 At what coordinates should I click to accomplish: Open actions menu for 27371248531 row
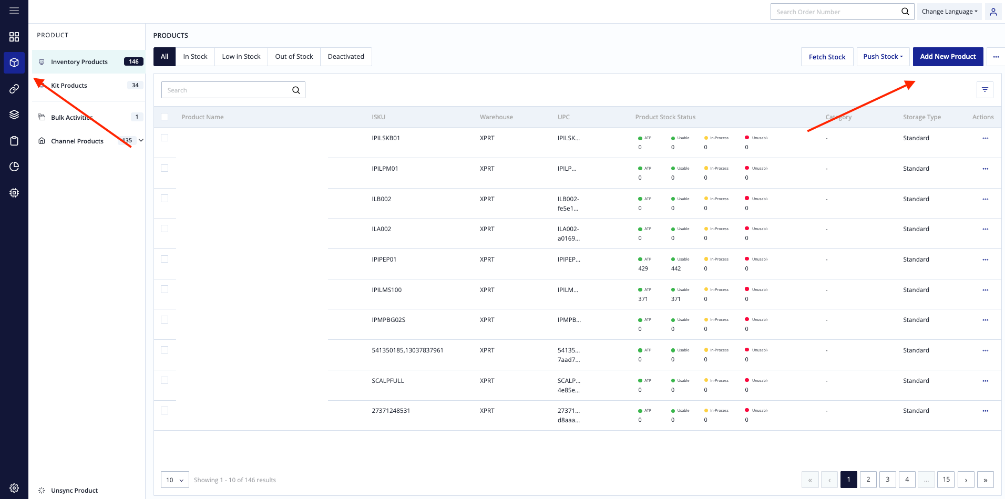986,411
